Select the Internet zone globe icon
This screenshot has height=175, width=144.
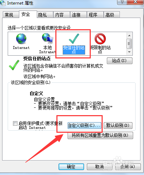tap(21, 39)
